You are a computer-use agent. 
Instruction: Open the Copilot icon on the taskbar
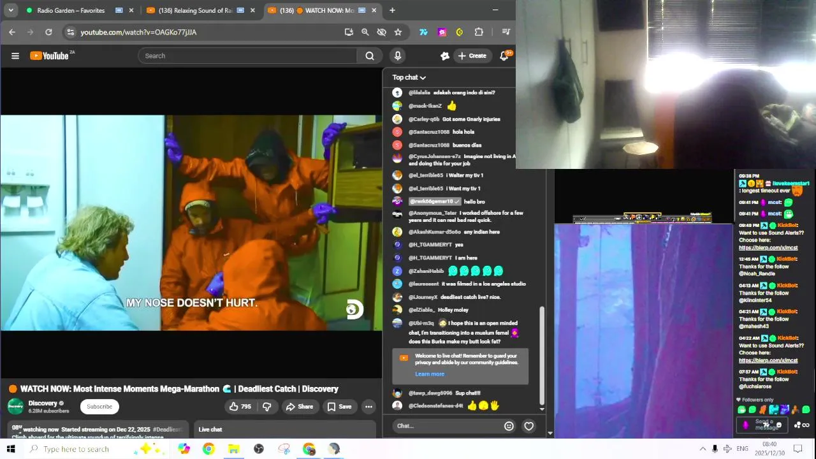184,449
